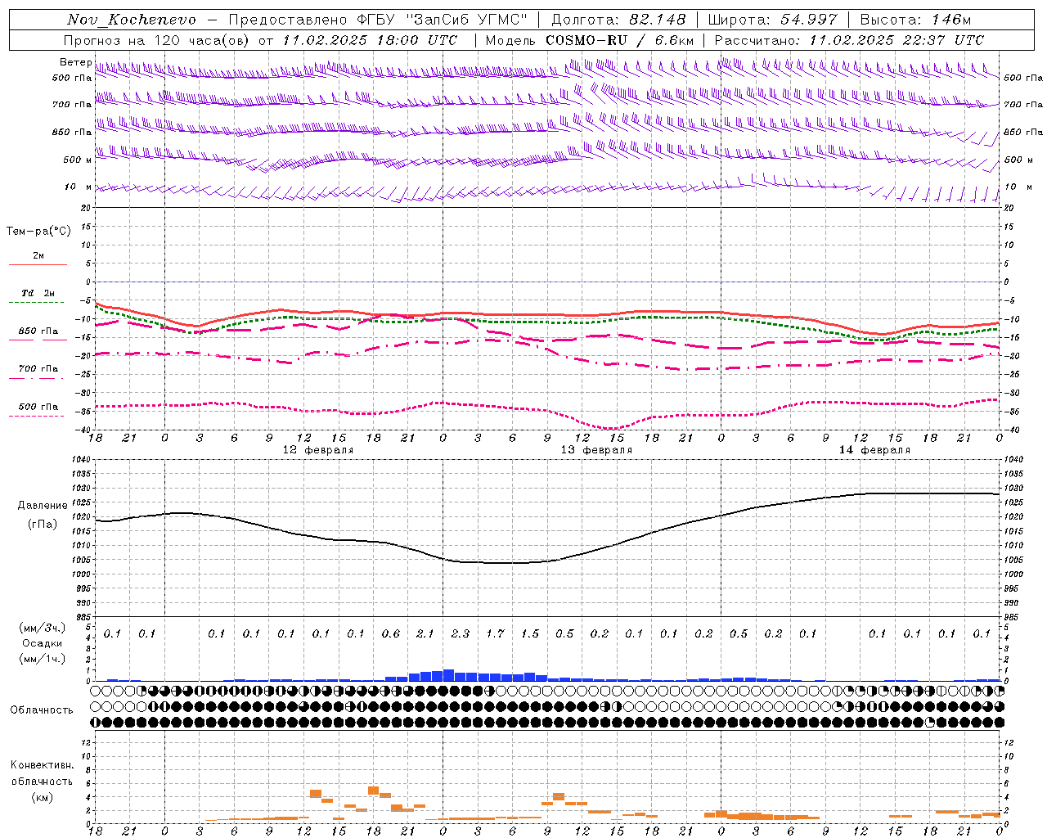
Task: Click the 'Конвективн.' convective cloud label
Action: point(42,765)
